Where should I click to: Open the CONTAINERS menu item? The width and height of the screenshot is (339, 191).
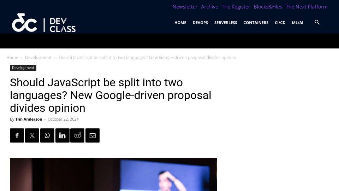256,23
